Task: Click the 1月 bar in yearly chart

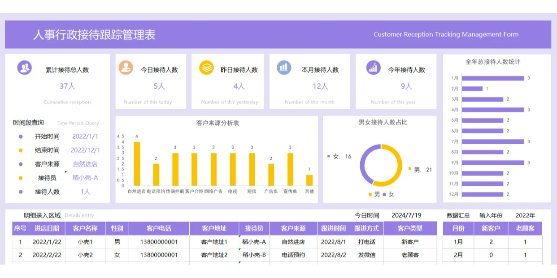Action: (493, 78)
